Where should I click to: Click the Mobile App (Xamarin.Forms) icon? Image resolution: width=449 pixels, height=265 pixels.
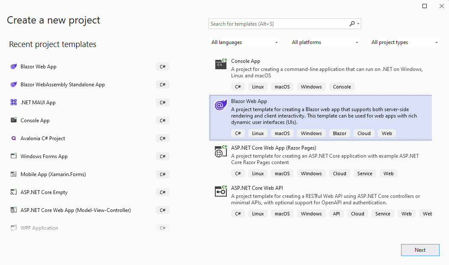13,174
